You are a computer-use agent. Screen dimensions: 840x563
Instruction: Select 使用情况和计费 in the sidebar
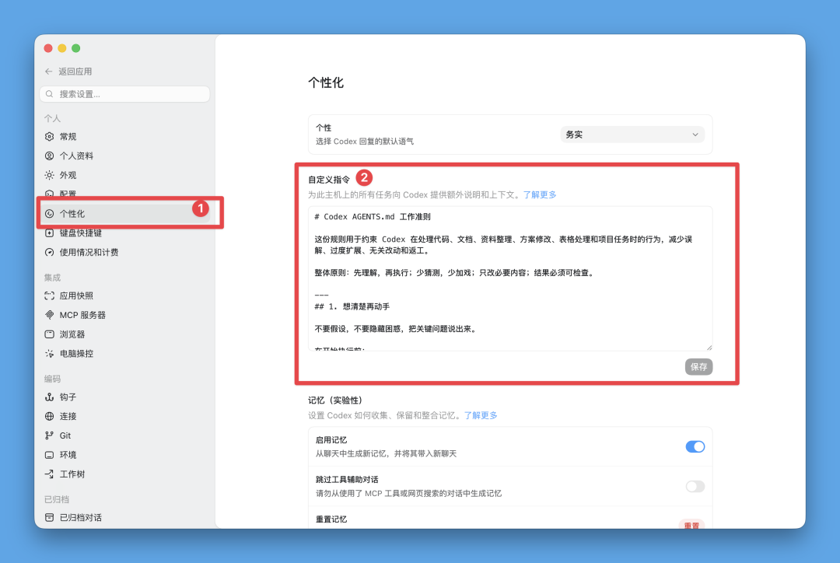coord(124,252)
